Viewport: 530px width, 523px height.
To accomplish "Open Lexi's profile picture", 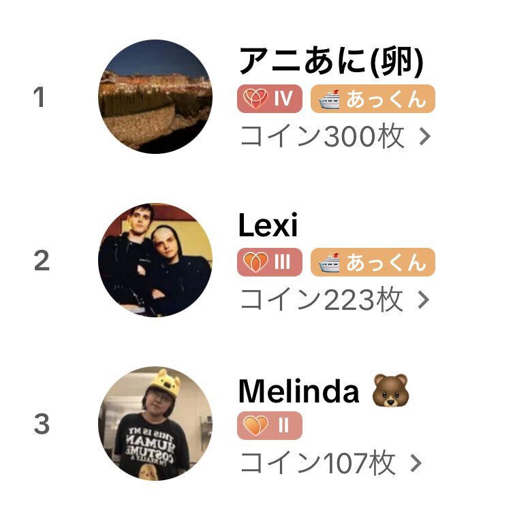I will pyautogui.click(x=155, y=260).
